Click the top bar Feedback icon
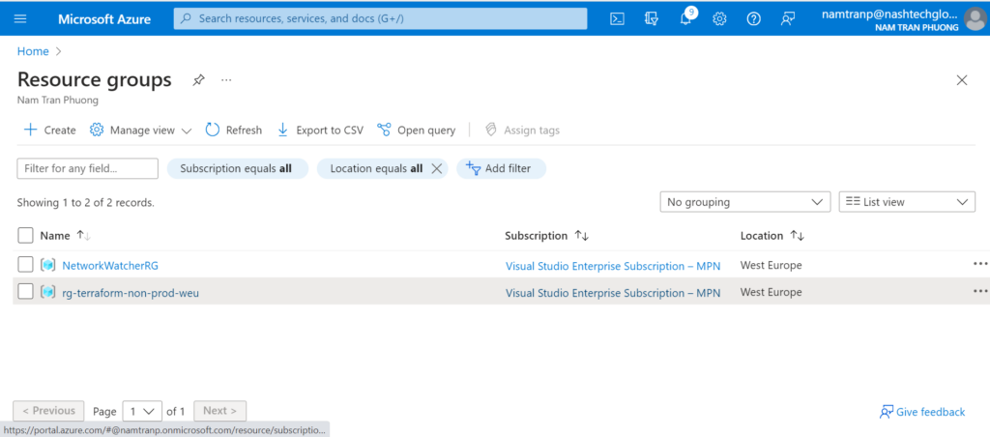 click(788, 19)
